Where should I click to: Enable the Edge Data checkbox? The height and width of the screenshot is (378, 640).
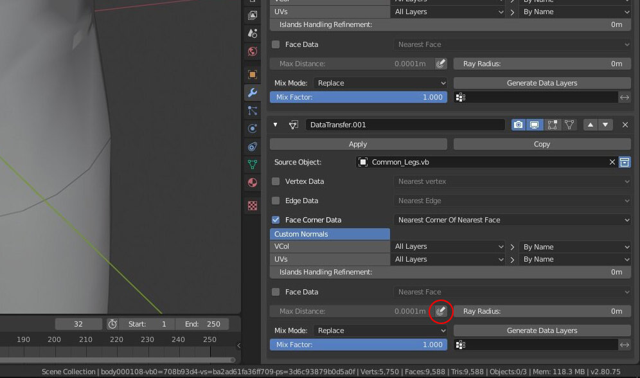coord(276,201)
